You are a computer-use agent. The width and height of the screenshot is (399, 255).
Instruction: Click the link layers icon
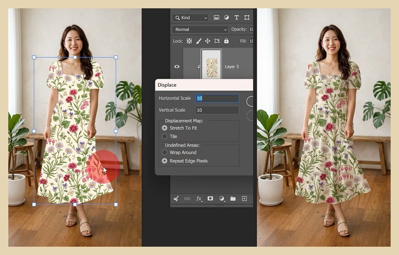[187, 199]
